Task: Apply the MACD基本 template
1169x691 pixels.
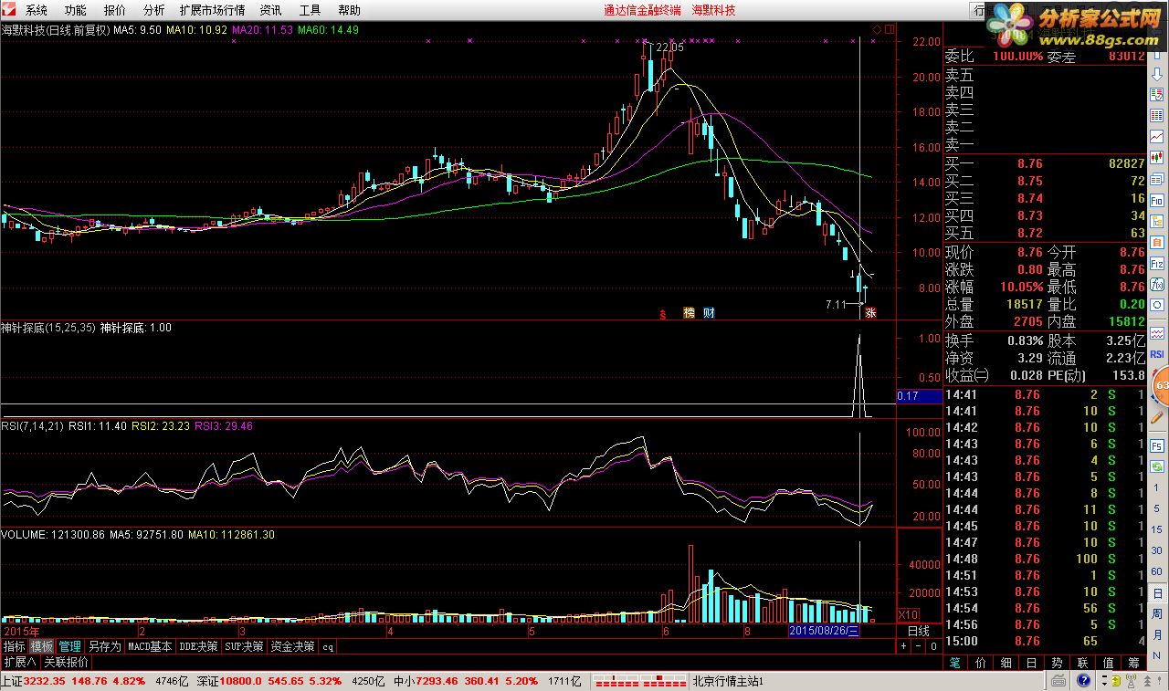Action: pyautogui.click(x=150, y=646)
